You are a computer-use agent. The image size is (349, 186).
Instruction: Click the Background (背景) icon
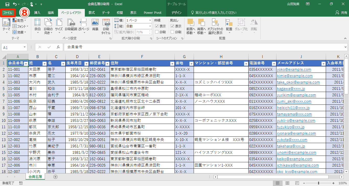tap(95, 22)
